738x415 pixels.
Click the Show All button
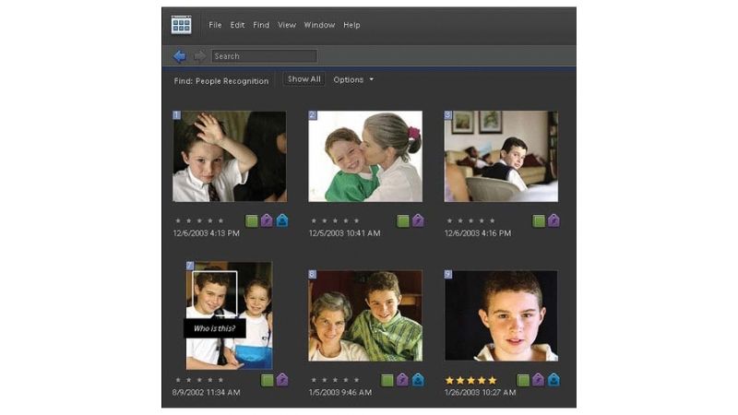pyautogui.click(x=304, y=80)
